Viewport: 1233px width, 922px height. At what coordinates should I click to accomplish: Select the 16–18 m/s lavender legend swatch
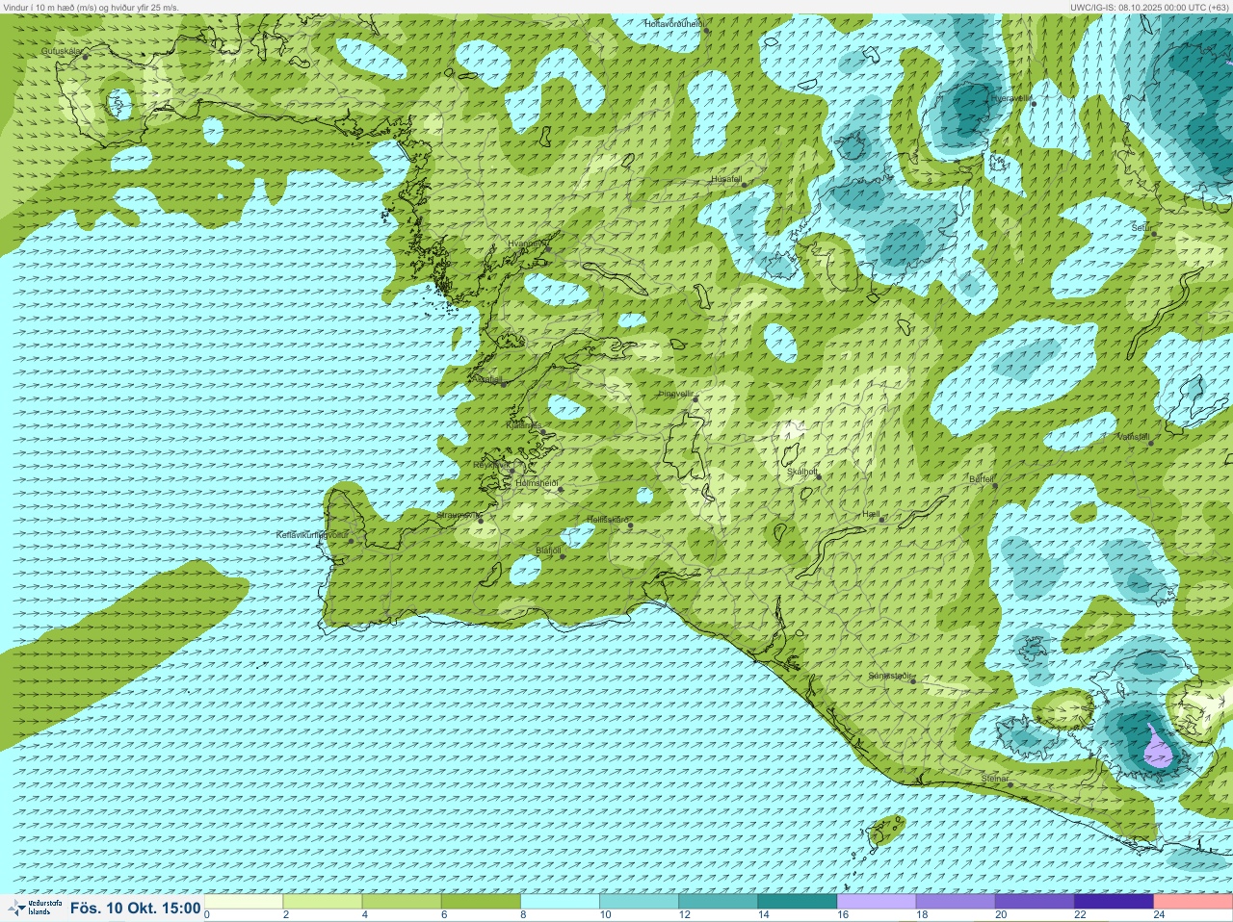pos(877,902)
